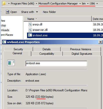Image resolution: width=103 pixels, height=109 pixels.
Task: Click the Favorites navigation item
Action: click(3, 21)
